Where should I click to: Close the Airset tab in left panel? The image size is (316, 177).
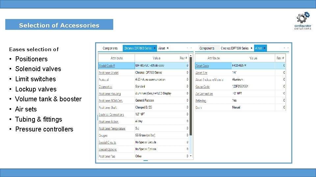(168, 48)
